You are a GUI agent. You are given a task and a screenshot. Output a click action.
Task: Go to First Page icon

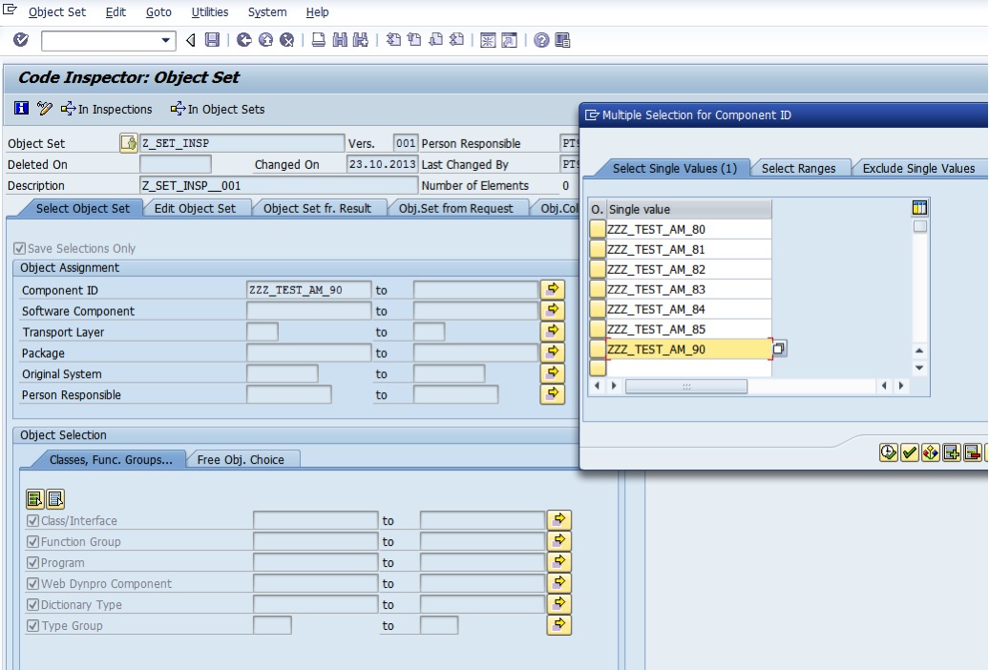pos(393,40)
